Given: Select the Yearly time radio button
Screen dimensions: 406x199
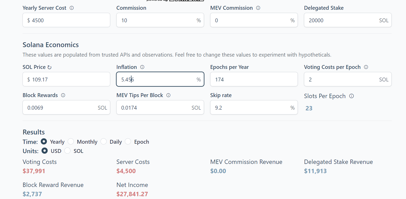Looking at the screenshot, I should 44,141.
